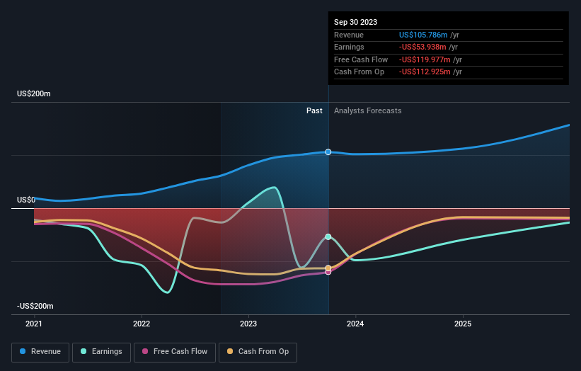Click the -US$119.977m free cash flow value

coord(425,59)
